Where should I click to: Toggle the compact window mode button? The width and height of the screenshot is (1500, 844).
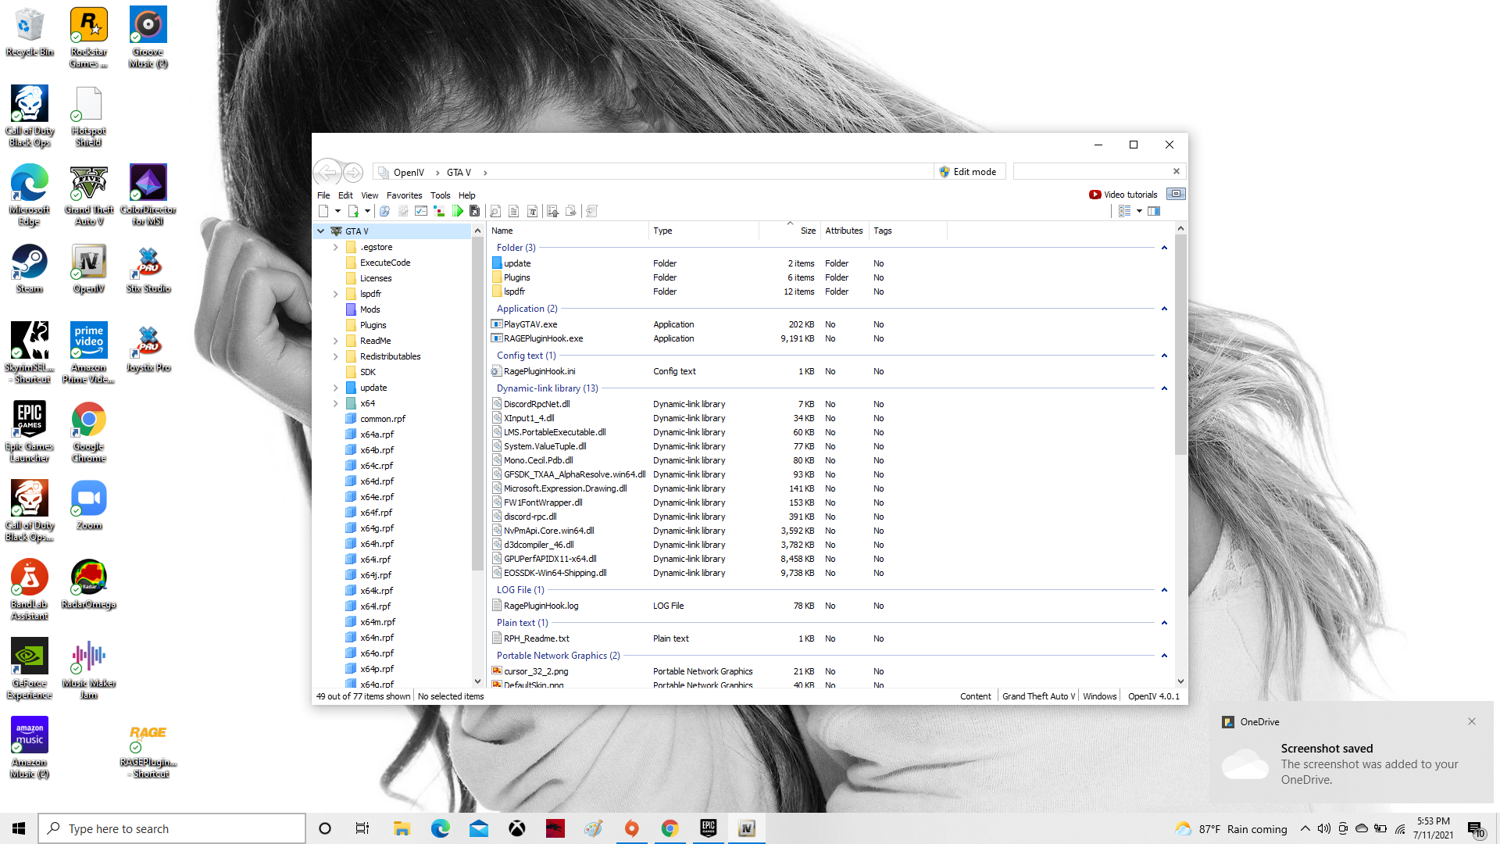tap(1176, 194)
